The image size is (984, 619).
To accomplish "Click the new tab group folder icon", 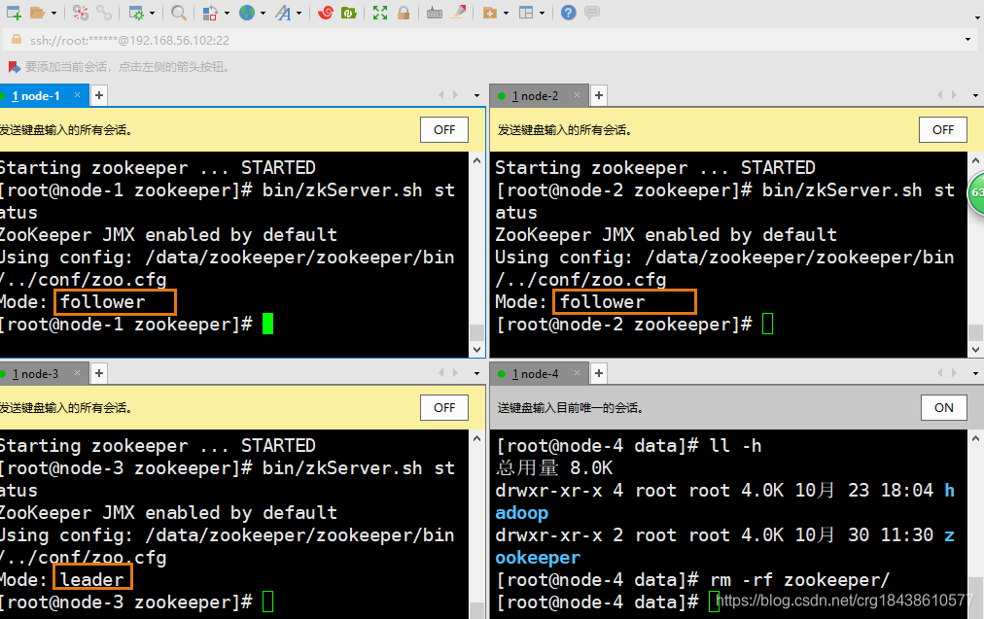I will point(490,13).
